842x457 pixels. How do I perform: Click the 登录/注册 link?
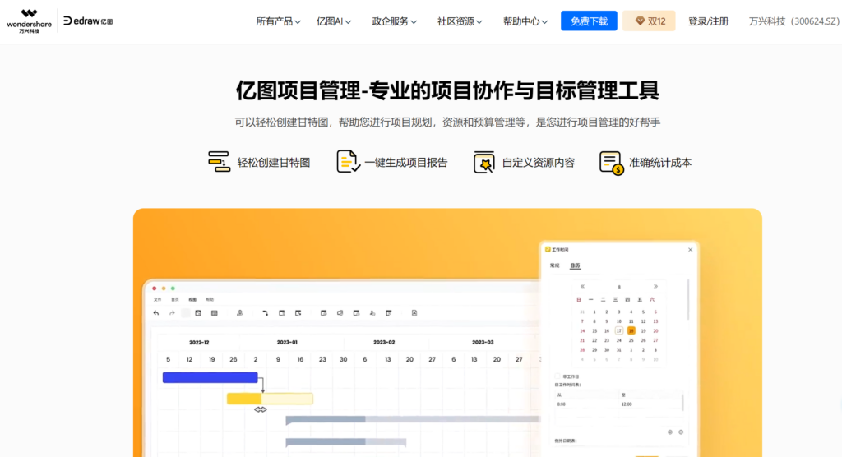(708, 21)
